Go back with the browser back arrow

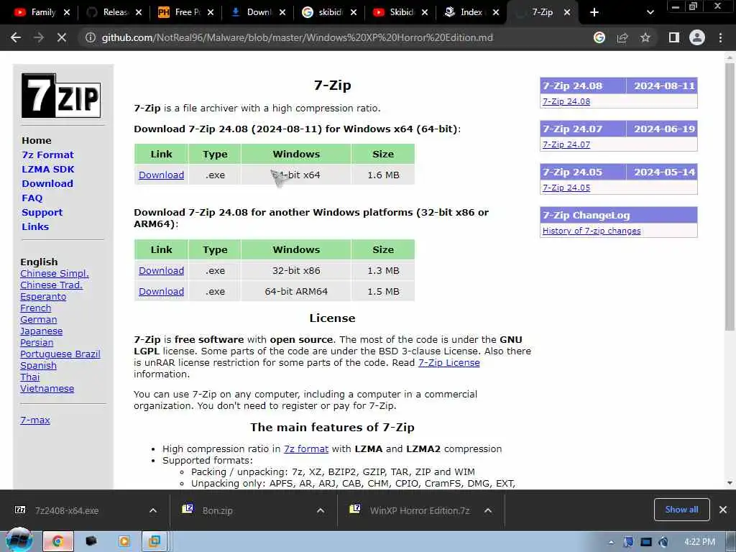16,37
